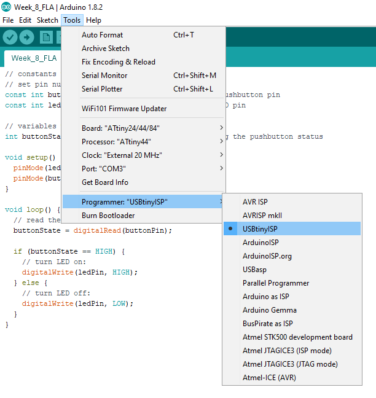
Task: Run Auto Format on the sketch
Action: pyautogui.click(x=102, y=35)
